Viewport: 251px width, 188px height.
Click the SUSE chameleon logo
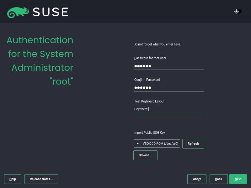click(18, 12)
